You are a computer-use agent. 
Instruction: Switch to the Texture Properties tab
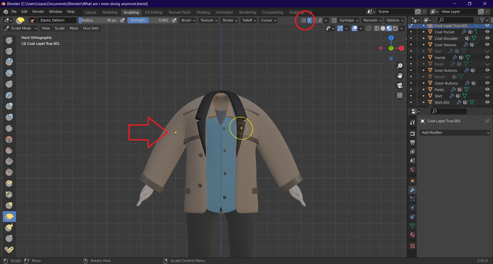pyautogui.click(x=412, y=246)
